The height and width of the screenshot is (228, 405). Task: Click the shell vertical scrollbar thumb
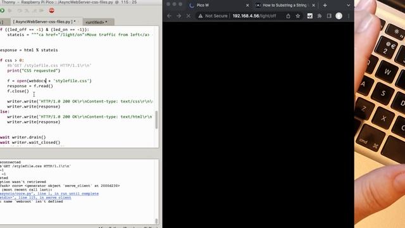(x=156, y=221)
